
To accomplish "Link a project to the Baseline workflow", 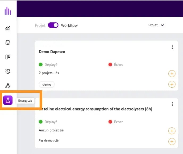I will [172, 131].
